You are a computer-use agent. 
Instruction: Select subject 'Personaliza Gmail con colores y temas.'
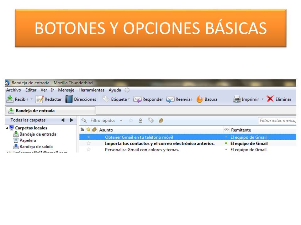click(142, 150)
